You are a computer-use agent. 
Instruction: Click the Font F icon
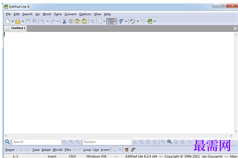121,21
